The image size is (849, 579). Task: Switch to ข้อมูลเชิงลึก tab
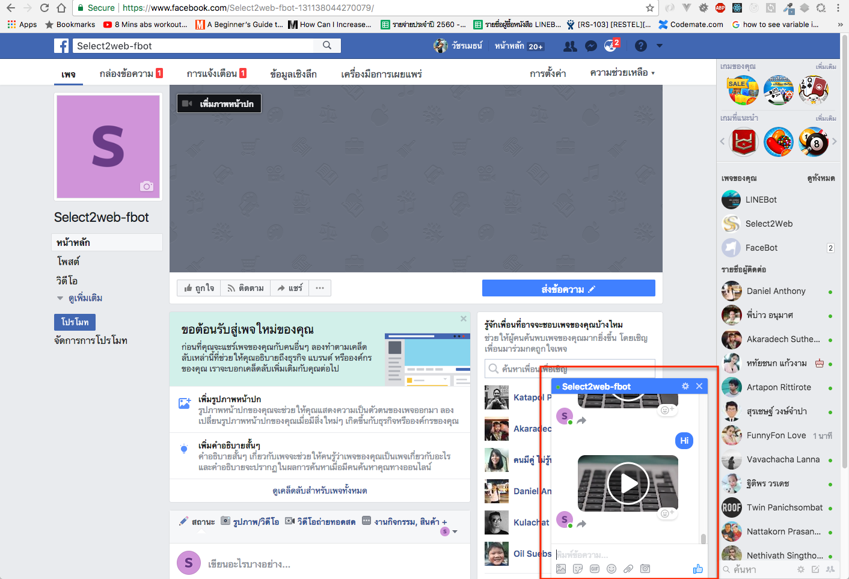pos(293,74)
